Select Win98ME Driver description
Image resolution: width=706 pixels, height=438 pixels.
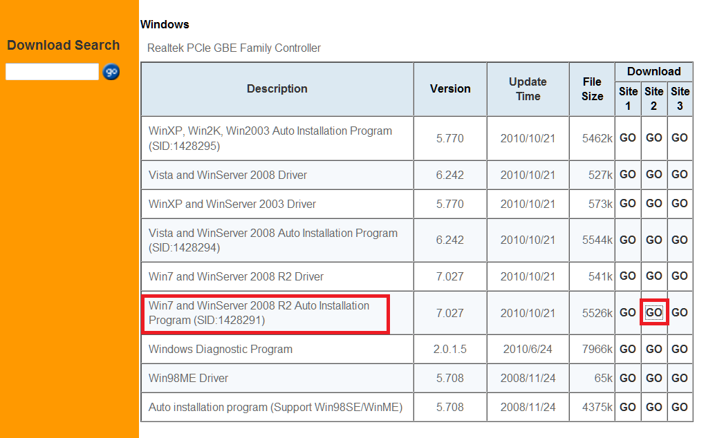tap(188, 378)
